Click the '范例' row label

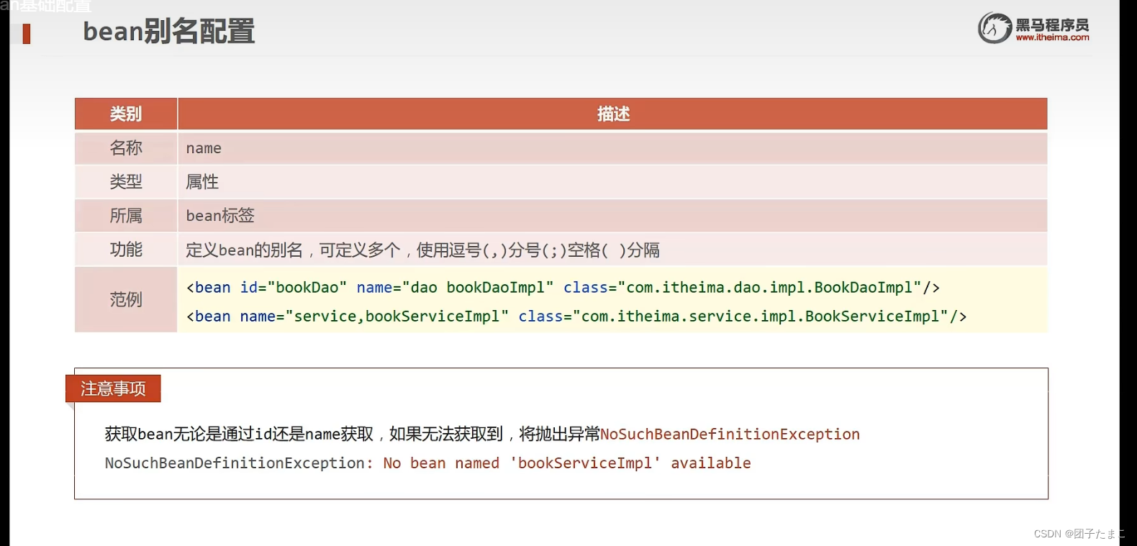click(126, 299)
